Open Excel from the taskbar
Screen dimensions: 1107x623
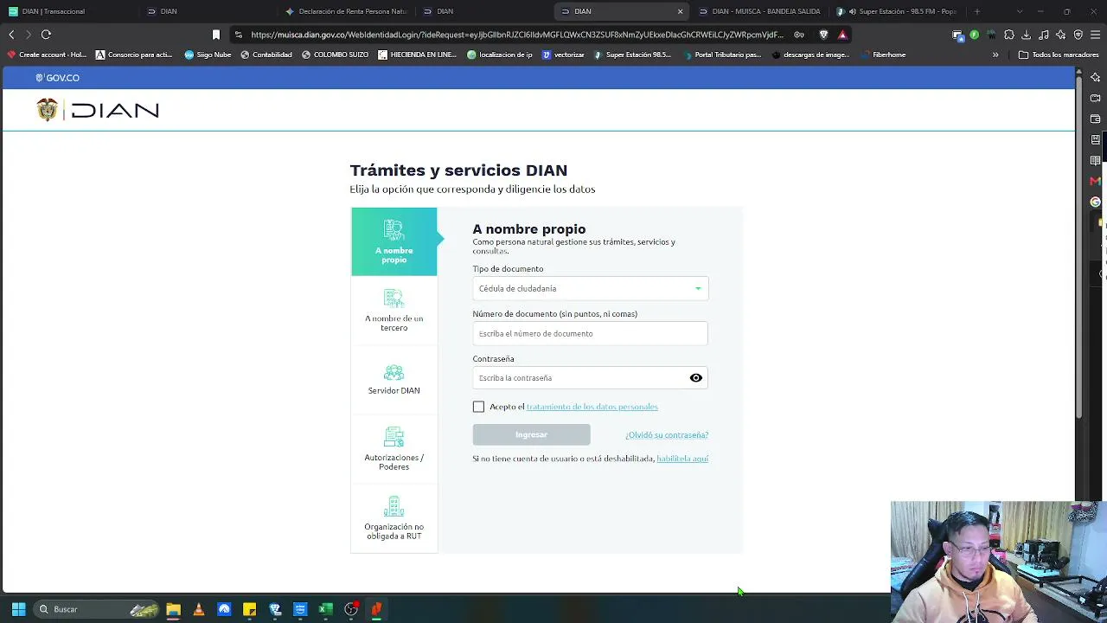click(x=325, y=609)
